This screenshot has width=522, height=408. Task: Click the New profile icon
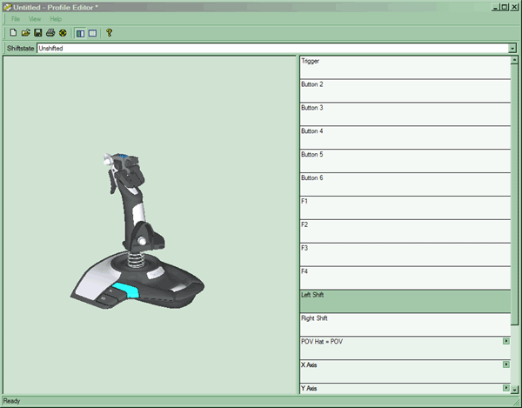coord(14,33)
